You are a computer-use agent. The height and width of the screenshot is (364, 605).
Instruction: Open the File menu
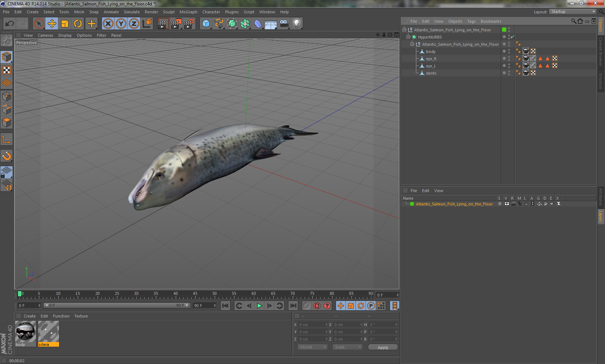pos(6,12)
